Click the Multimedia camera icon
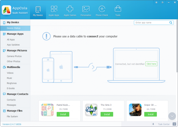 tap(4, 67)
